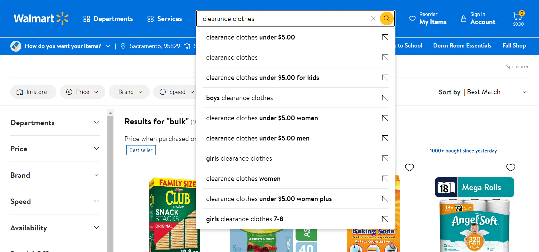539x252 pixels.
Task: Fill arrow for 'clearance clothes women' suggestion
Action: tap(385, 179)
